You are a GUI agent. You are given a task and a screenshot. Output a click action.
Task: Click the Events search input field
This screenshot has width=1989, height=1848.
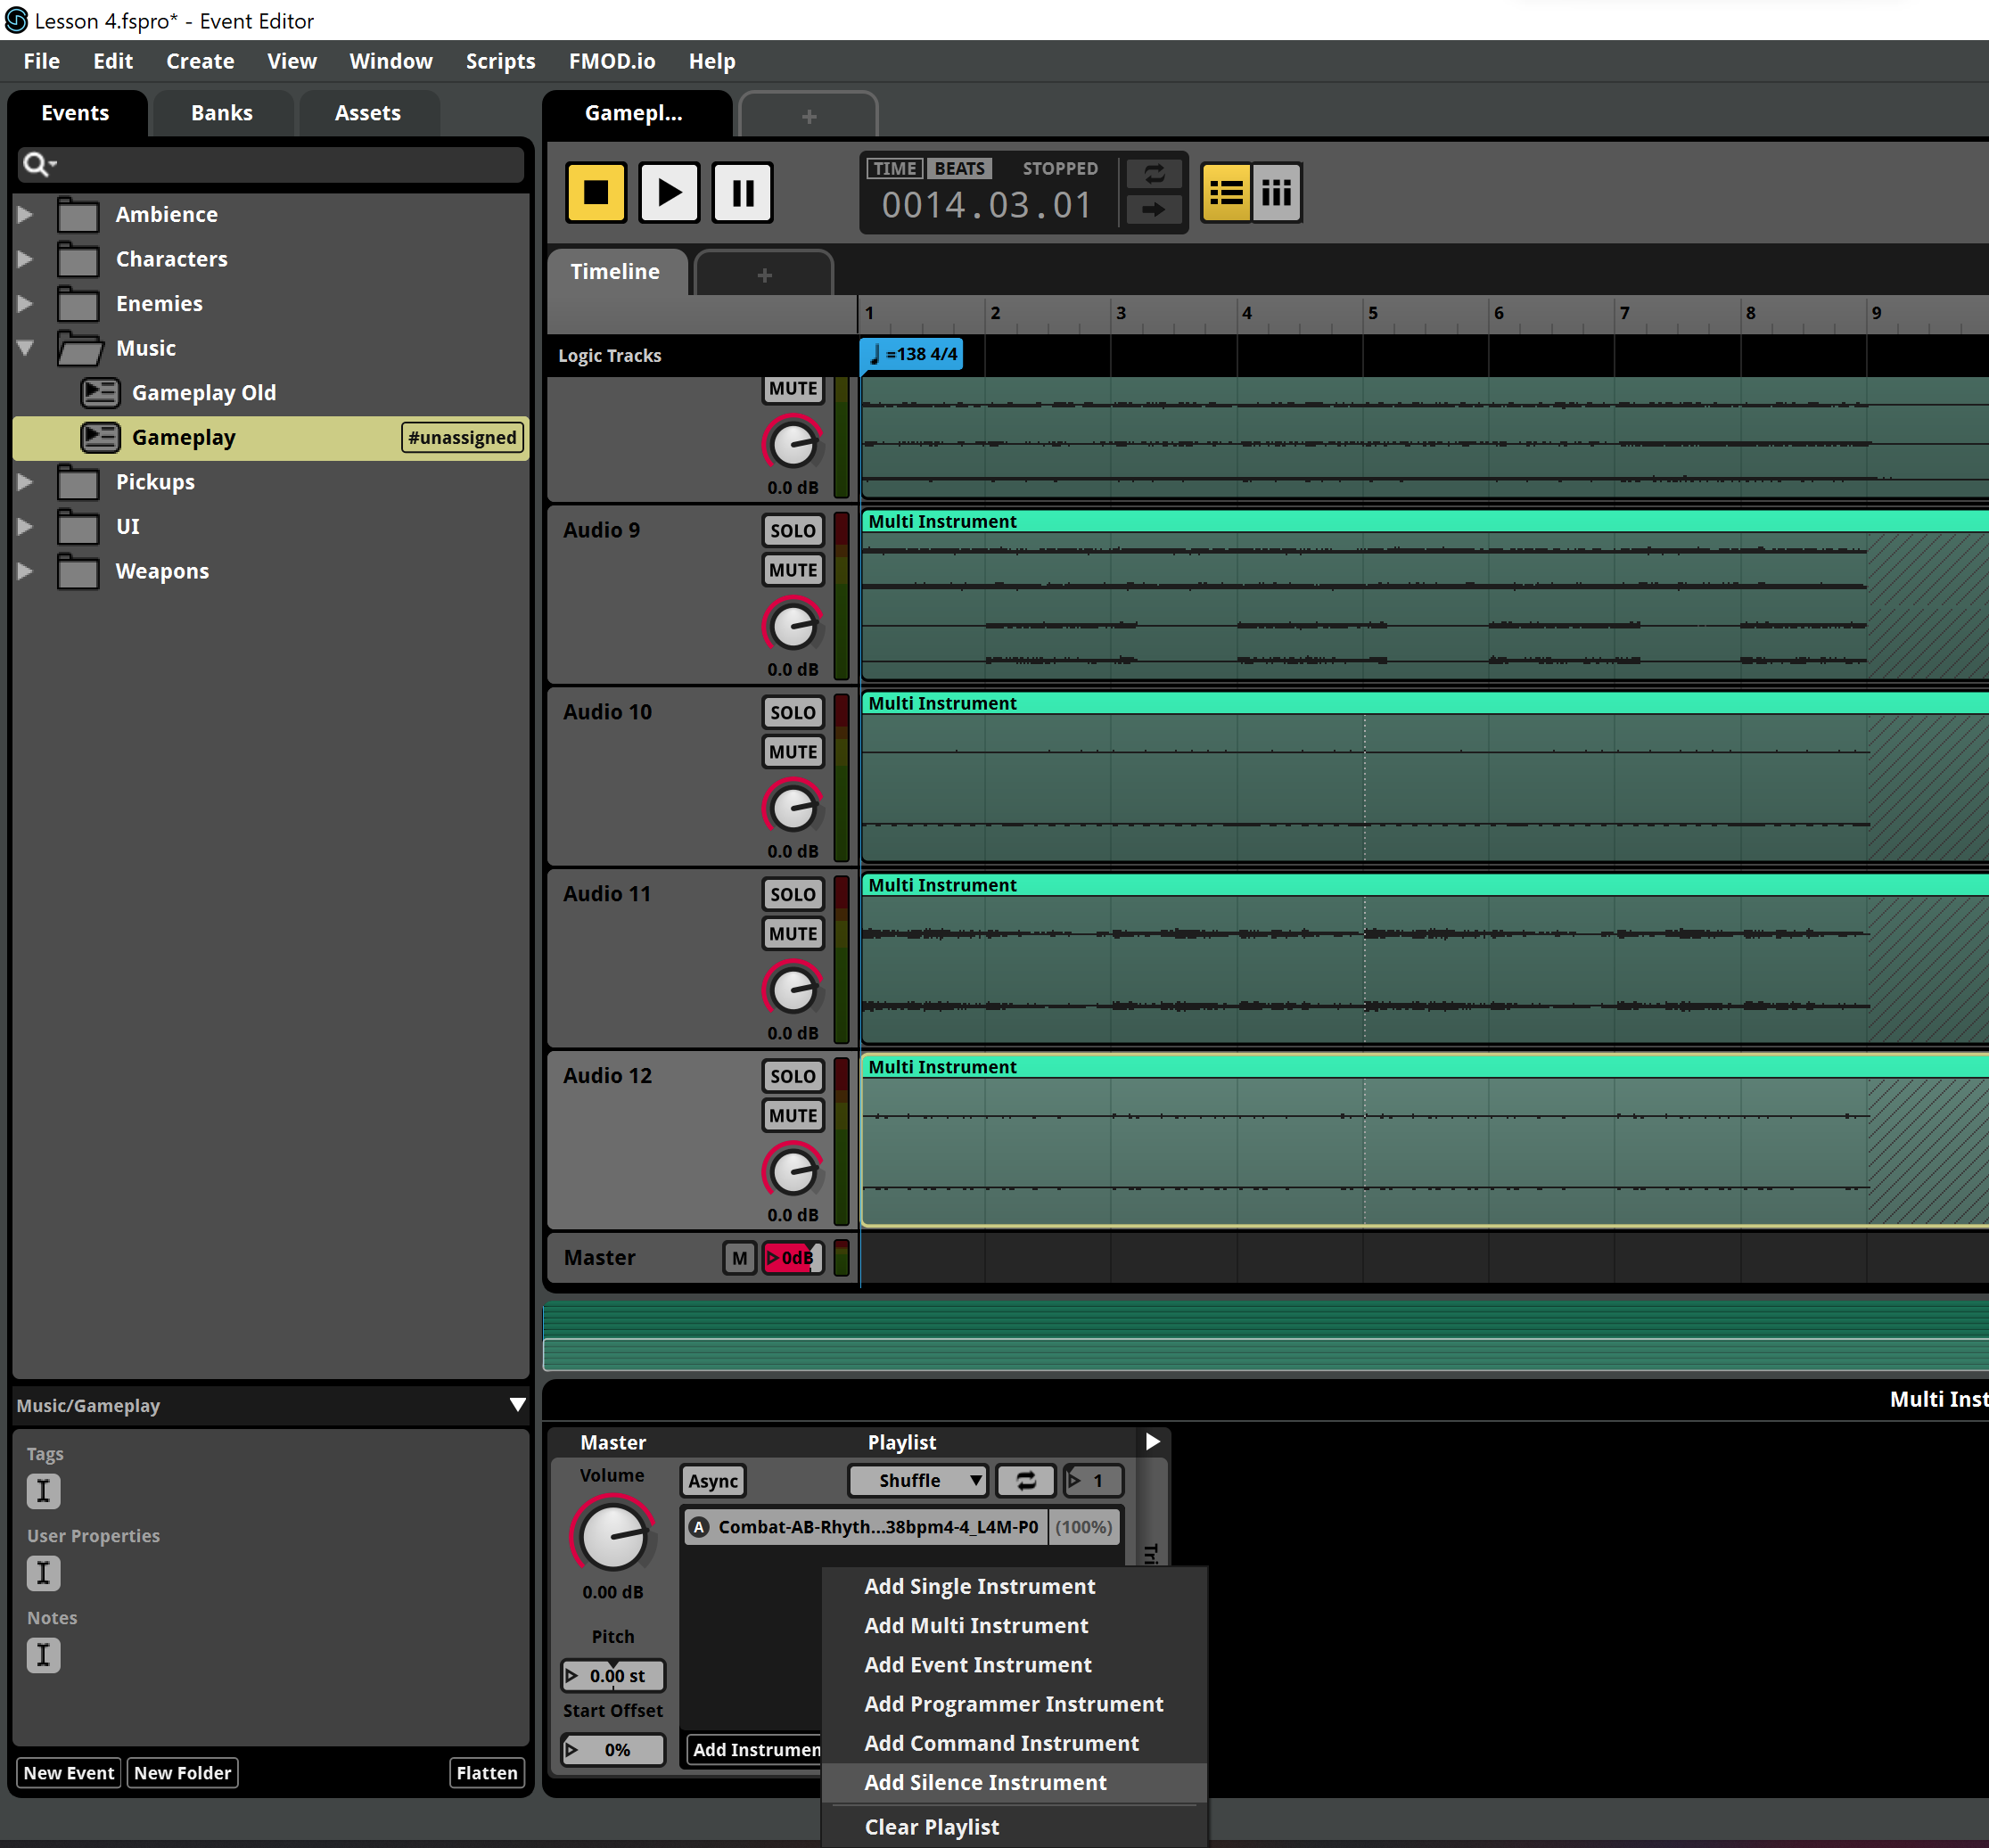pos(271,164)
